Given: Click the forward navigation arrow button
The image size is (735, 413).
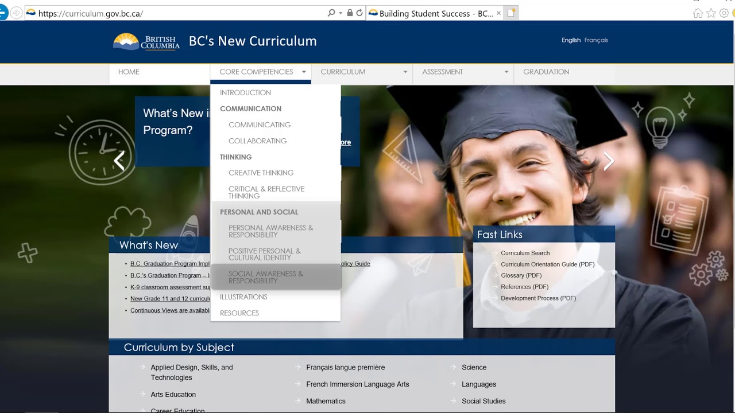Looking at the screenshot, I should point(17,13).
